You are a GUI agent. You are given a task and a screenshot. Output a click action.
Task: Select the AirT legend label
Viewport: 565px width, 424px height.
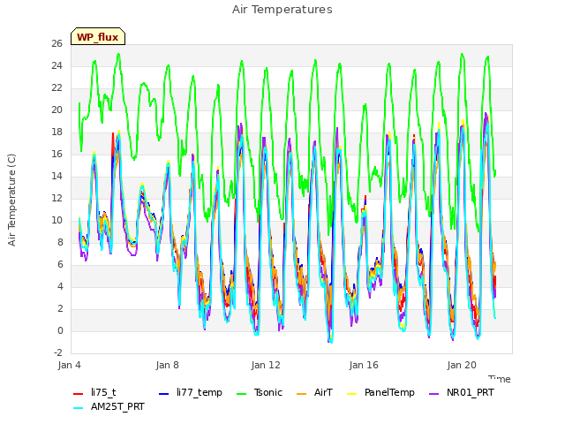pyautogui.click(x=323, y=392)
